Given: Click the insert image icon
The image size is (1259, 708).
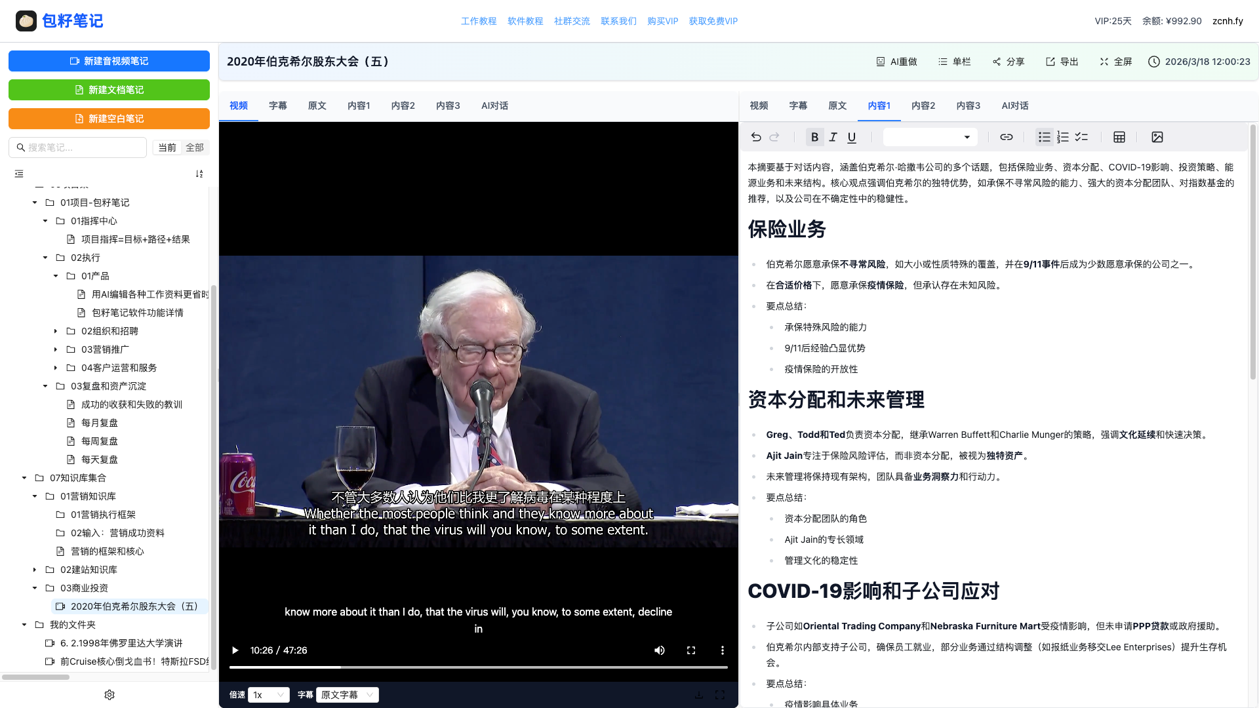Looking at the screenshot, I should coord(1157,137).
